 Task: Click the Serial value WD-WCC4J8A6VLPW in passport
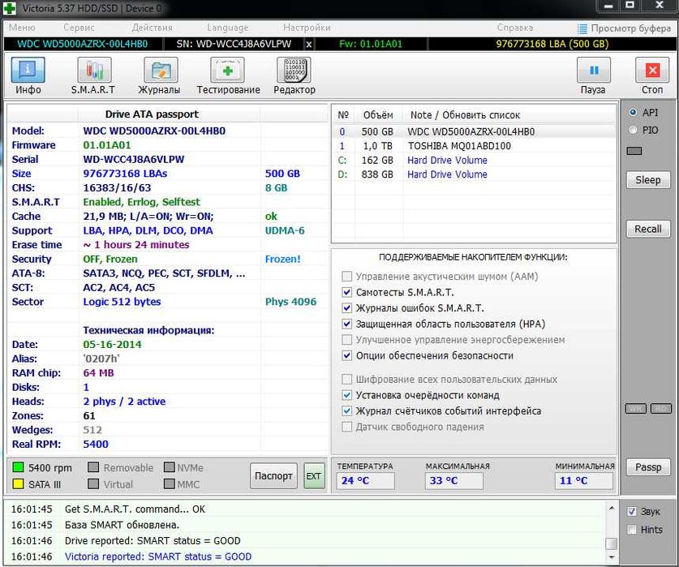pos(134,160)
